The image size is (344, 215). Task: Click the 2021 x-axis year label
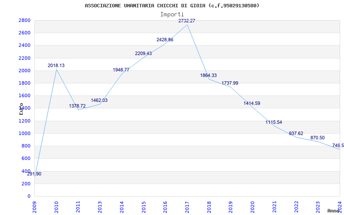click(274, 207)
